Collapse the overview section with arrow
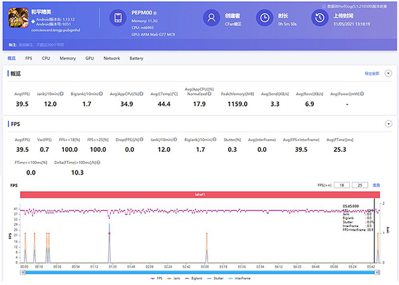The width and height of the screenshot is (399, 285). coord(388,73)
